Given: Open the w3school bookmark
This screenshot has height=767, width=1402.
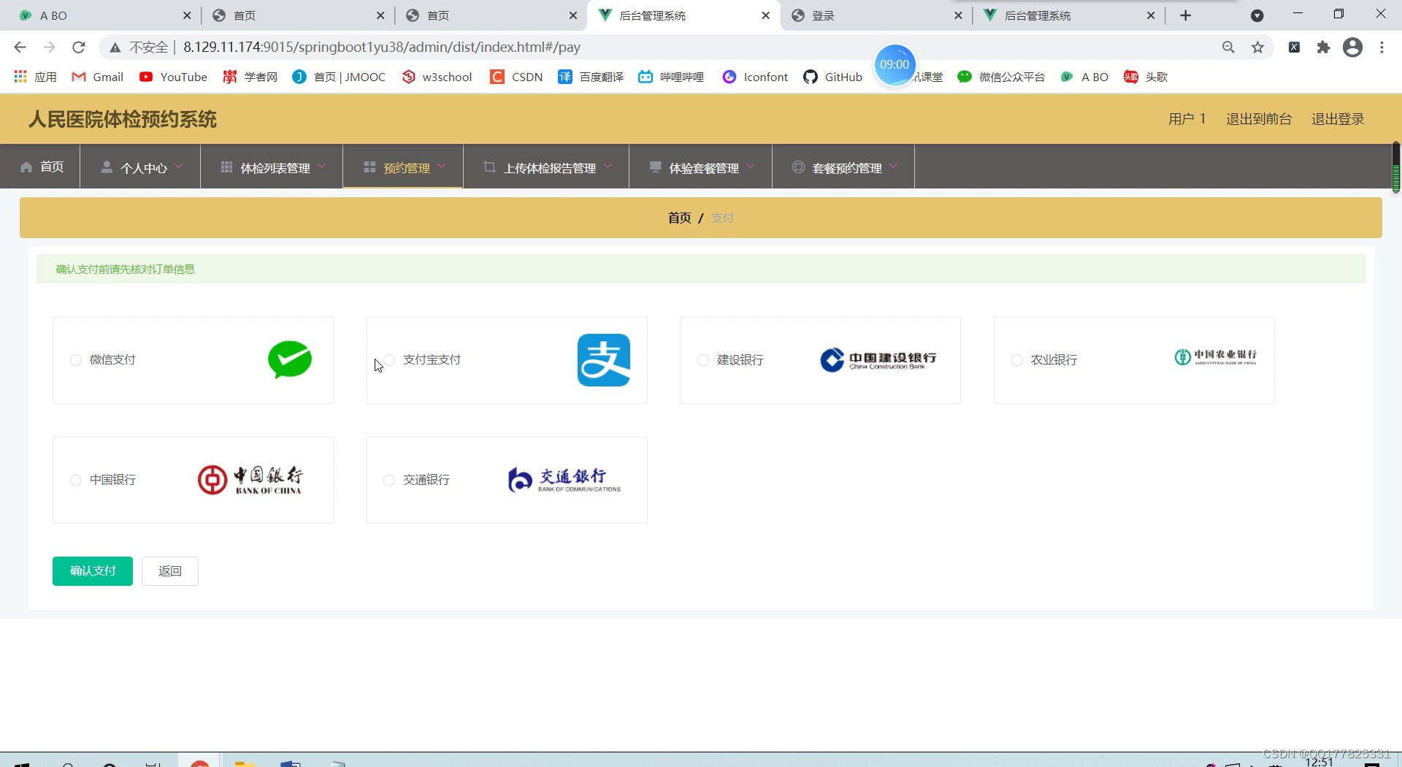Looking at the screenshot, I should (437, 77).
